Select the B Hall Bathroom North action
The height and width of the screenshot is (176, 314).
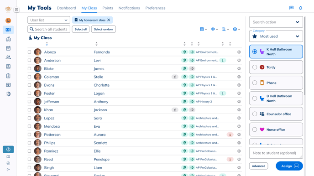click(x=276, y=98)
